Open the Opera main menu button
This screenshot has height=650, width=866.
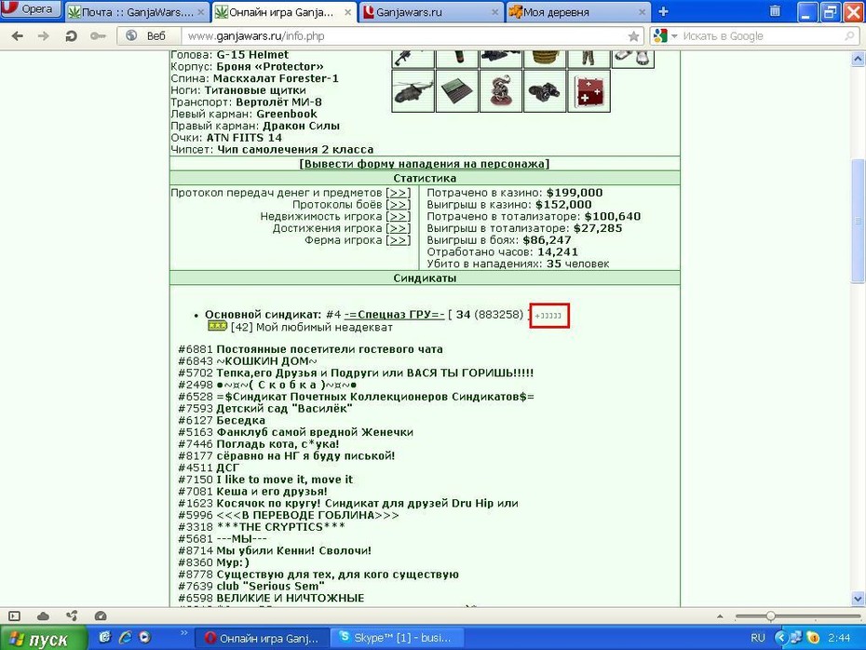click(30, 8)
